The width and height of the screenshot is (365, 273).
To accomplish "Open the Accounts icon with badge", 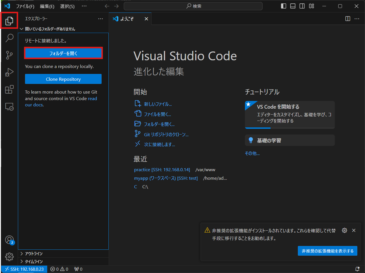I will pos(9,240).
